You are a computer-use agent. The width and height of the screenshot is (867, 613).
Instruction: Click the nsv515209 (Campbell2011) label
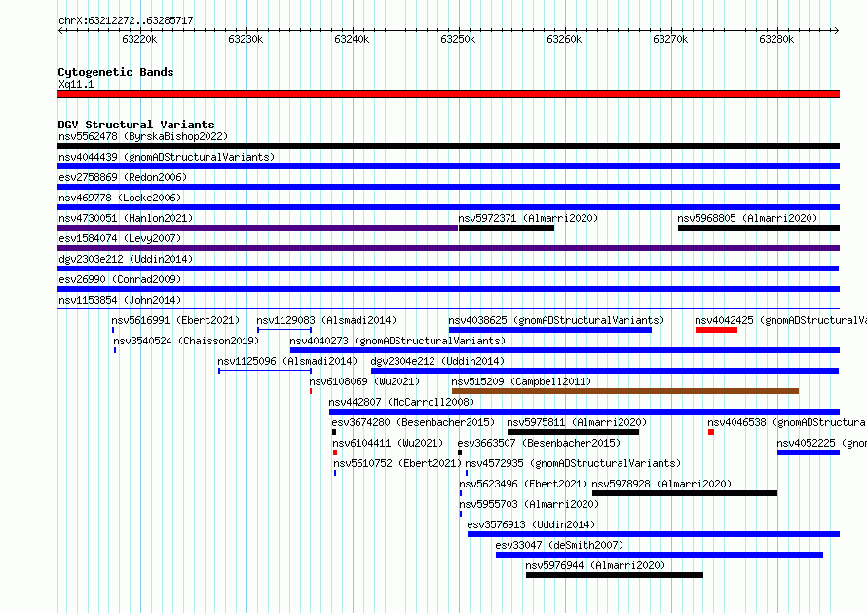point(521,381)
